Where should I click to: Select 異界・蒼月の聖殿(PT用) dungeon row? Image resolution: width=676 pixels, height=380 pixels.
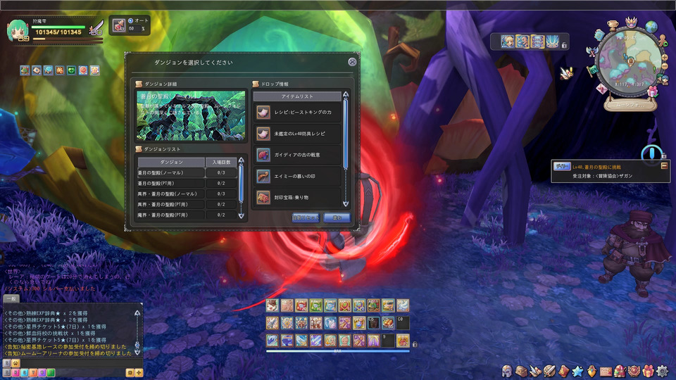187,204
